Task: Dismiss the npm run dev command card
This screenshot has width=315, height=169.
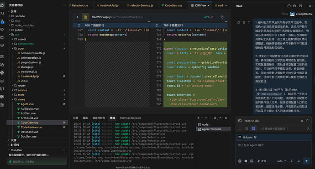Action: (x=302, y=121)
